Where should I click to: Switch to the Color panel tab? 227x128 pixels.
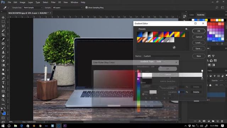[192, 15]
